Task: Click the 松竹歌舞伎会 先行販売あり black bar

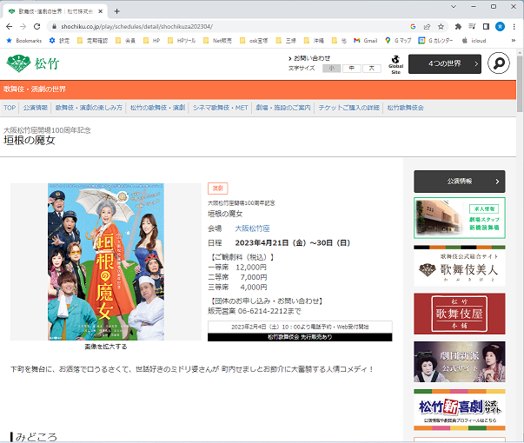Action: pos(300,337)
